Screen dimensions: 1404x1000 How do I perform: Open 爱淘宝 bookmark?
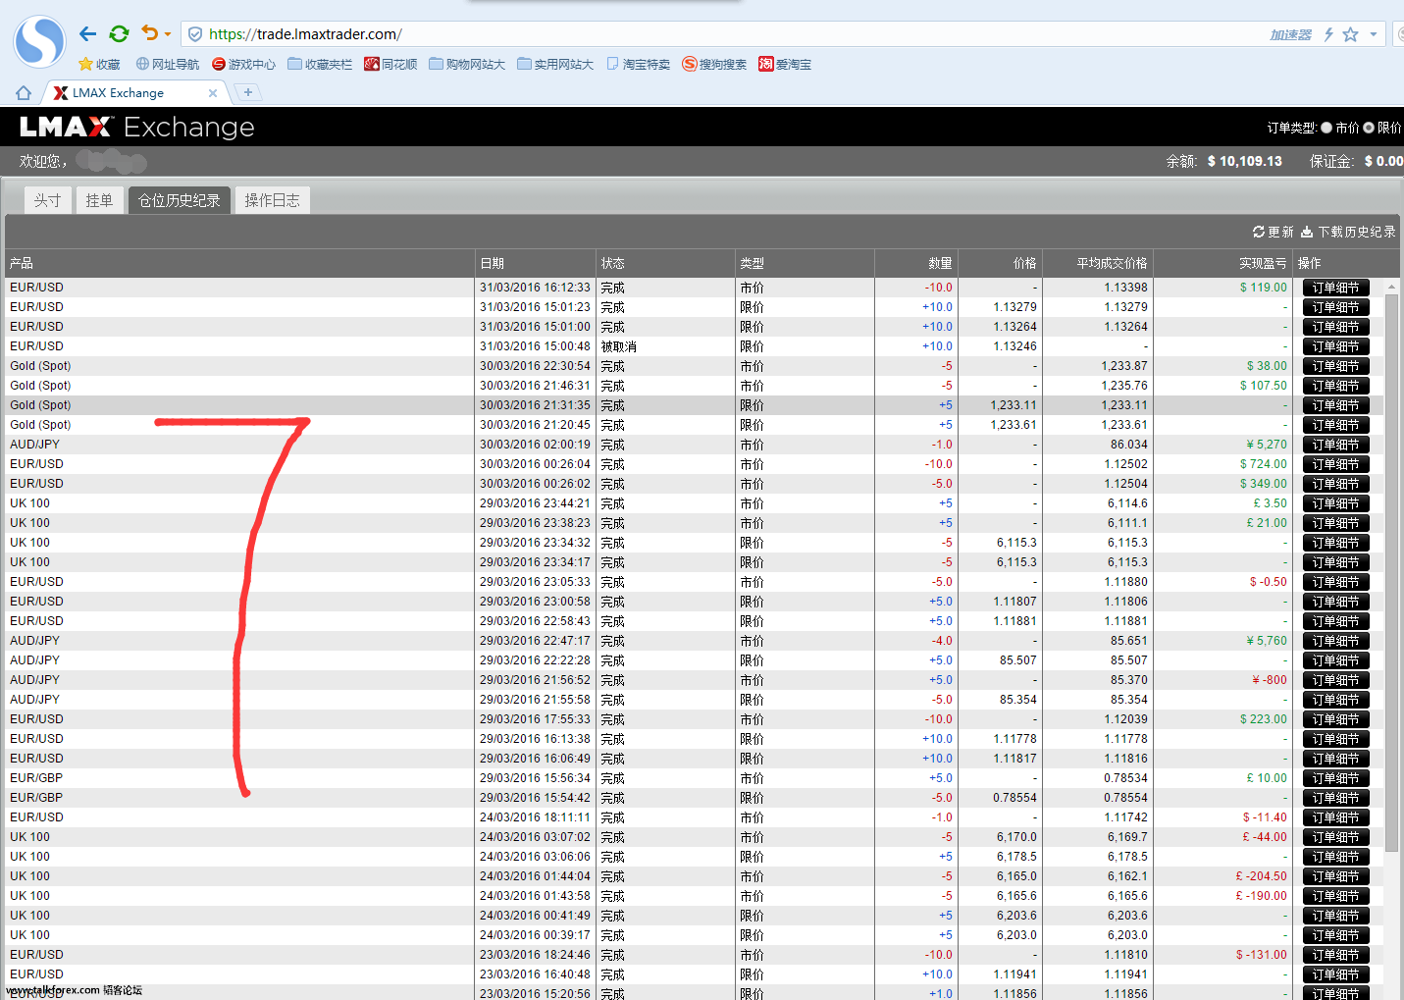point(785,65)
